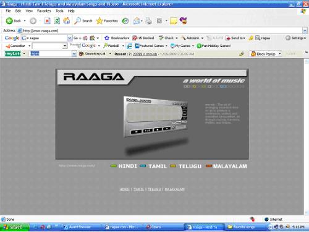
Task: Click the GamesBar logo
Action: click(15, 46)
